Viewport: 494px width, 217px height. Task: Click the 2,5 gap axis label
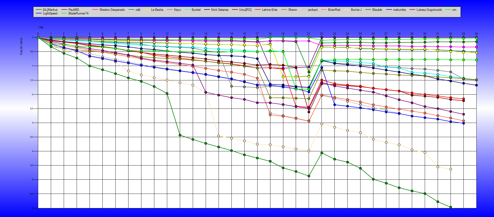coord(31,109)
